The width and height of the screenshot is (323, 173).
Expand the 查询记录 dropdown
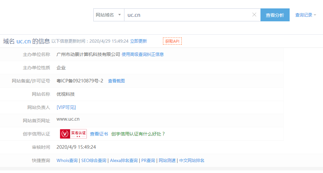tap(306, 15)
